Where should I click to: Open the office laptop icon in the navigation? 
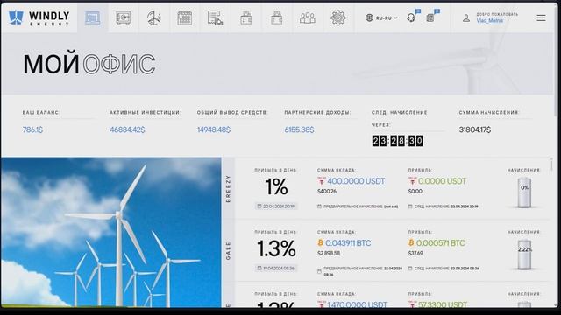92,17
